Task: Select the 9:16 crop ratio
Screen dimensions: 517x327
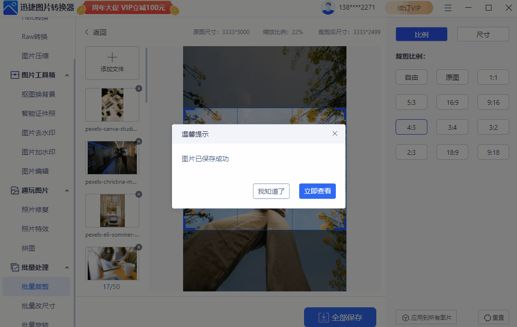Action: click(x=493, y=102)
